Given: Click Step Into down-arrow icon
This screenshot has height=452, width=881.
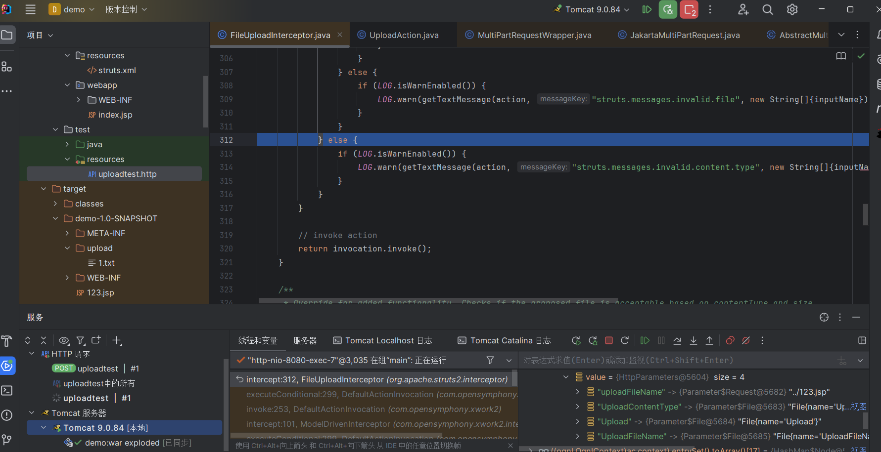Looking at the screenshot, I should [x=694, y=340].
